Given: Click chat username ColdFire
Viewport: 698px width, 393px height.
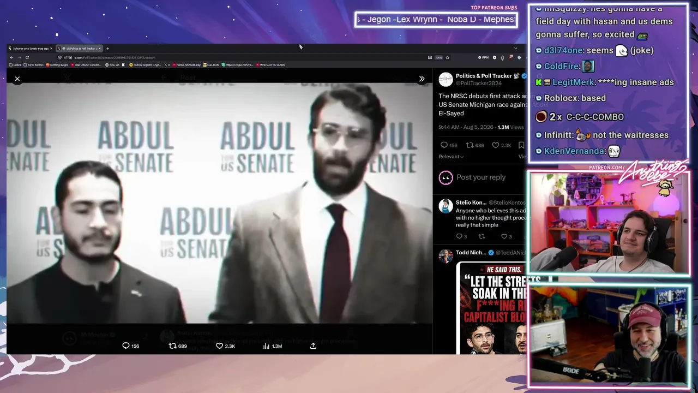Looking at the screenshot, I should (561, 66).
